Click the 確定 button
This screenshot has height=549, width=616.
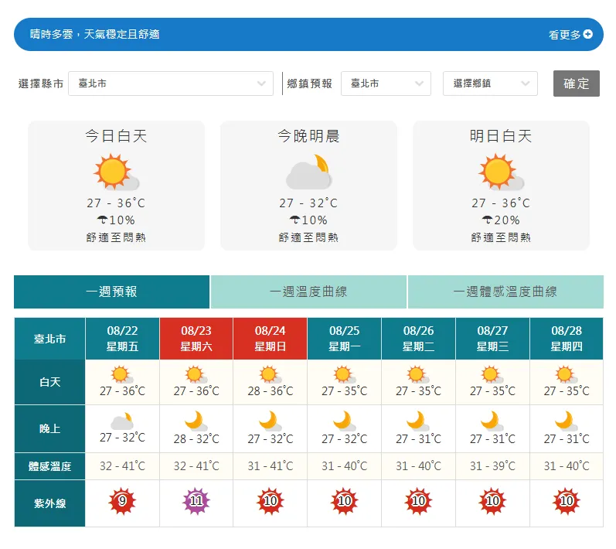click(577, 84)
